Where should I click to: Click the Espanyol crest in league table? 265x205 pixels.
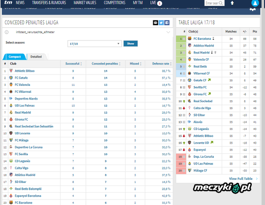point(189,150)
